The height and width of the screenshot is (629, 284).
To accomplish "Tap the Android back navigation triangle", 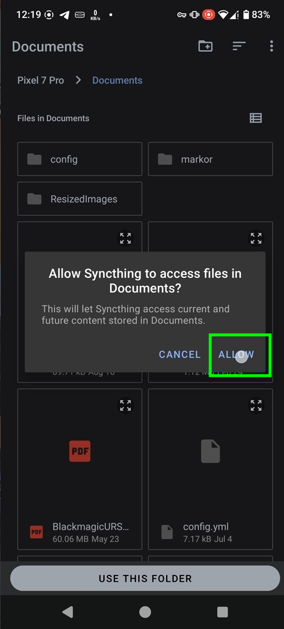I will [67, 612].
